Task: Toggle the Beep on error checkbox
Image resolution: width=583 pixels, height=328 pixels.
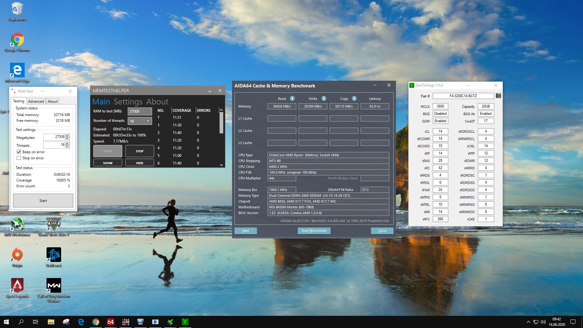Action: [x=19, y=152]
